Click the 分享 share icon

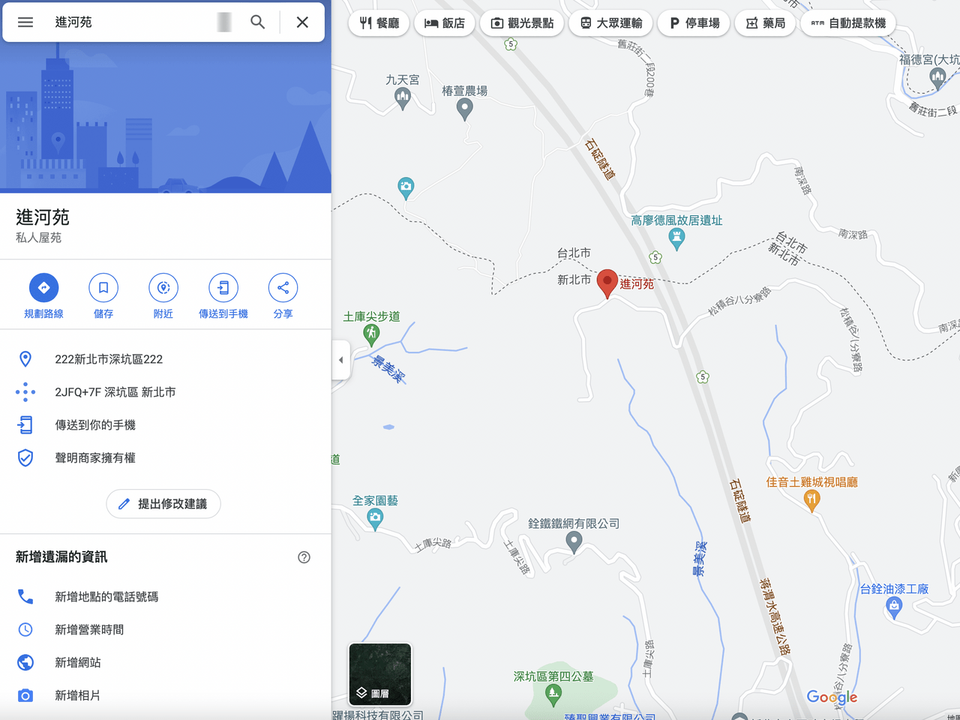[283, 287]
